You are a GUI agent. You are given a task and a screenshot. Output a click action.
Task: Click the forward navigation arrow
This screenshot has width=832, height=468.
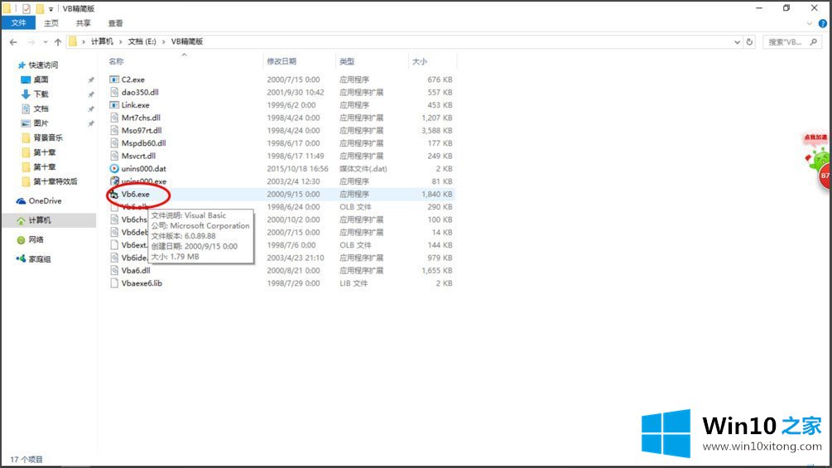31,42
